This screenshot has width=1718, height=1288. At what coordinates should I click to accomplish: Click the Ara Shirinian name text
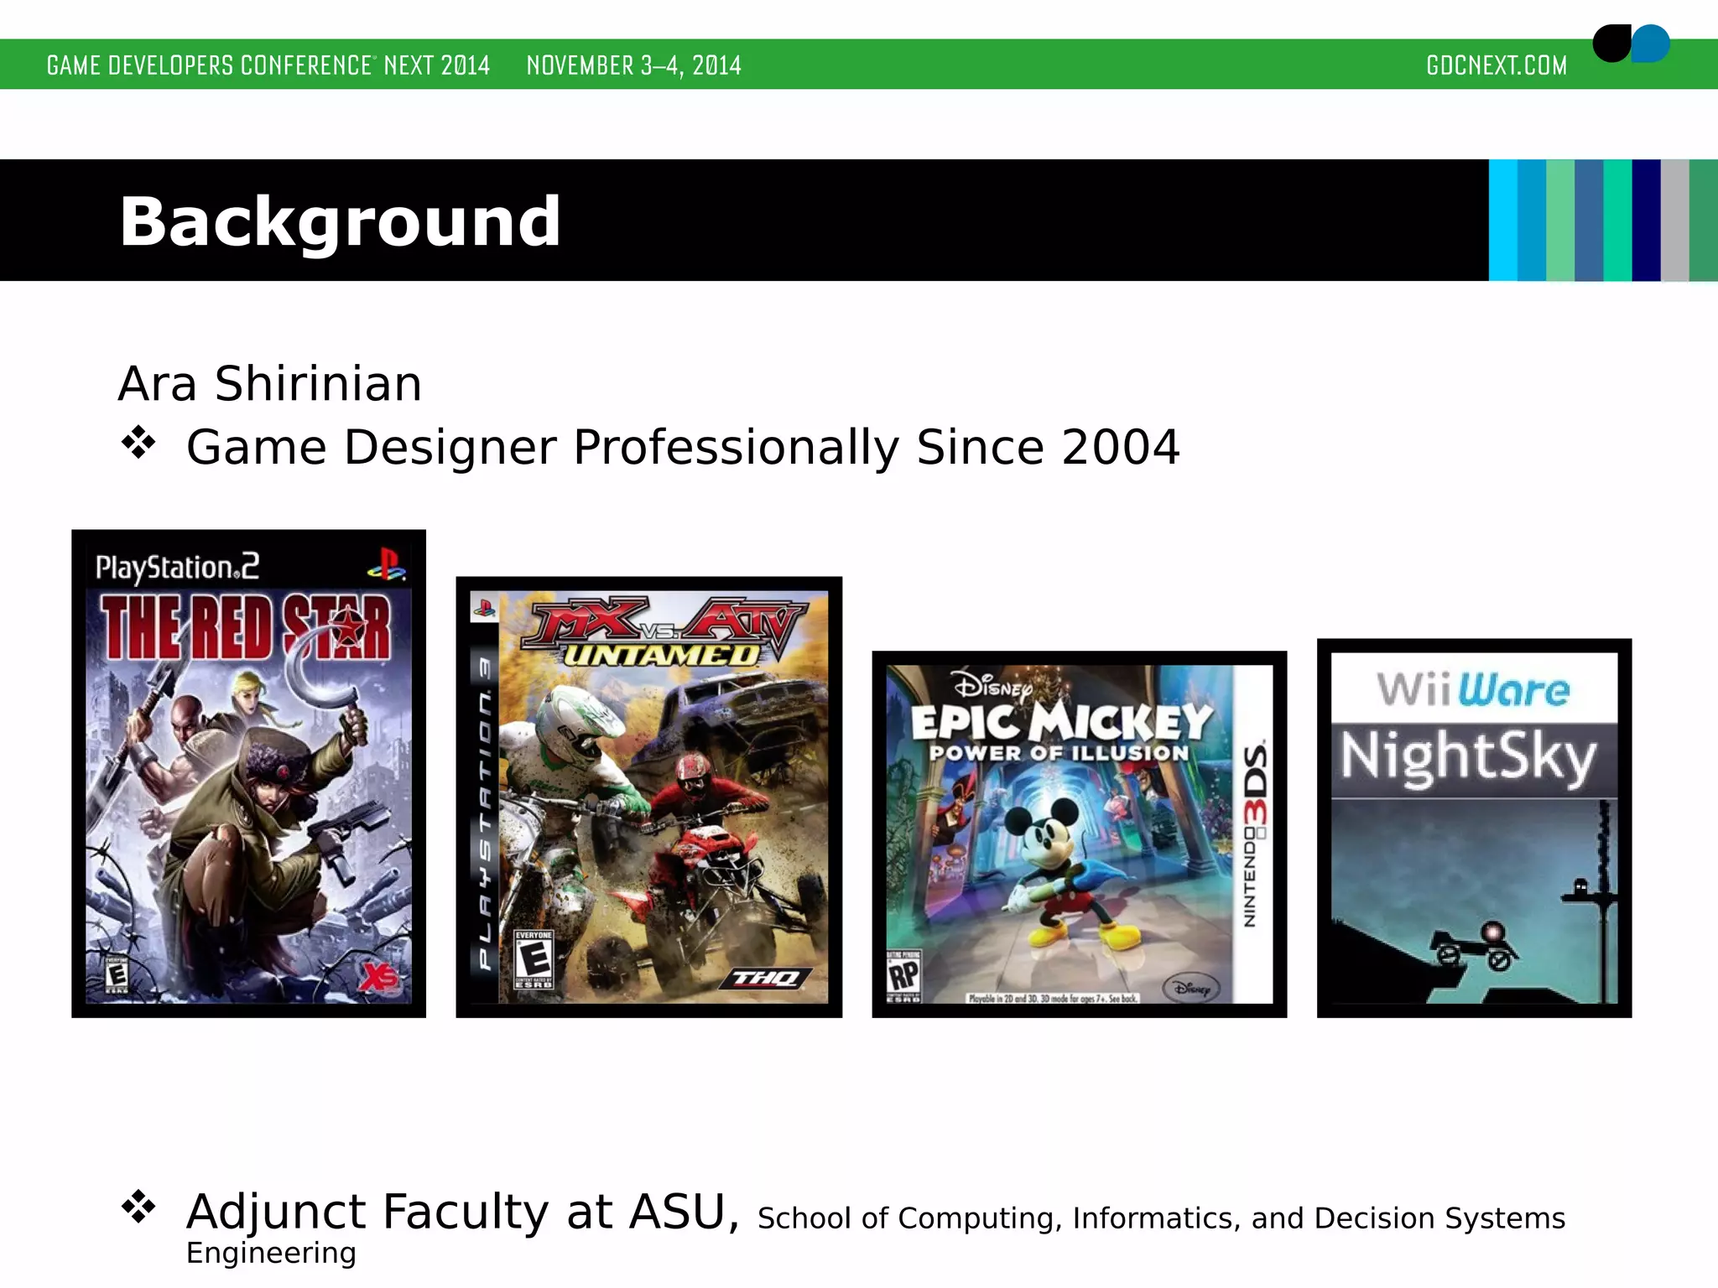click(x=269, y=384)
